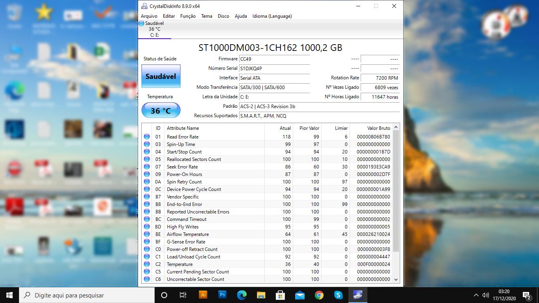Open the Arquivo menu
539x303 pixels.
(x=149, y=16)
